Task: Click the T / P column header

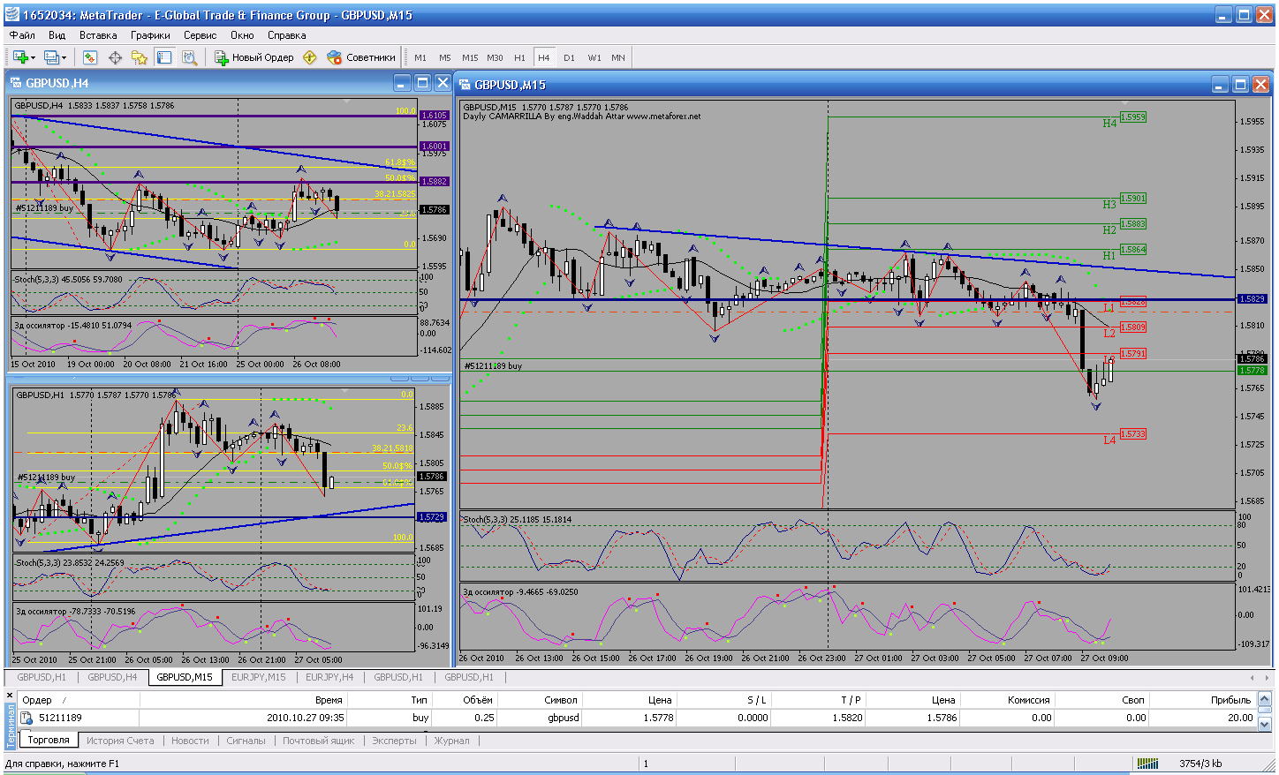Action: click(x=820, y=700)
